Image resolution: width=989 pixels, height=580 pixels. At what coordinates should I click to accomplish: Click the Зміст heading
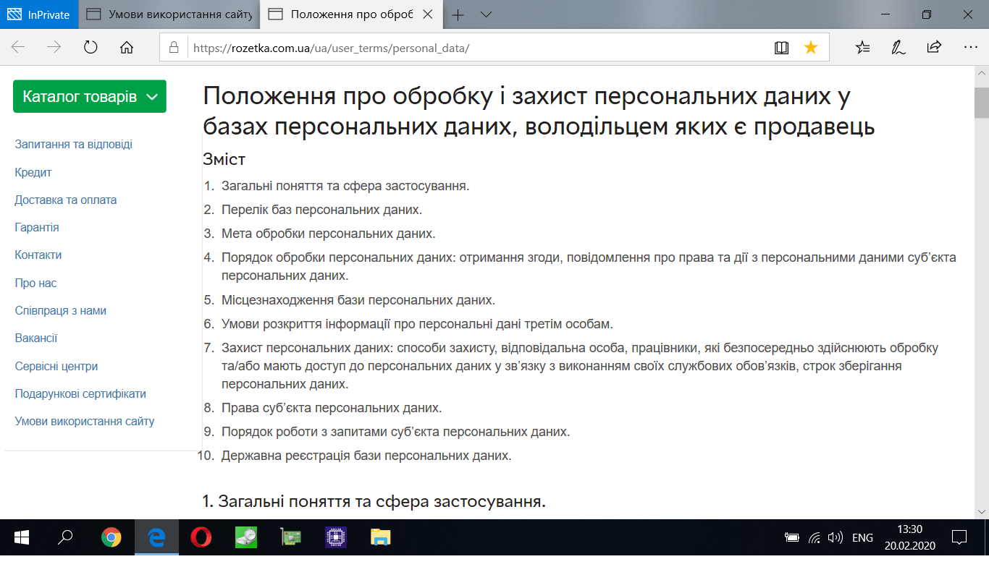point(224,159)
